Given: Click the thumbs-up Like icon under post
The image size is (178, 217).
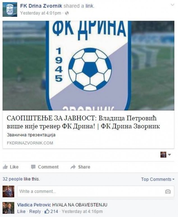Looking at the screenshot, I should pyautogui.click(x=5, y=167).
